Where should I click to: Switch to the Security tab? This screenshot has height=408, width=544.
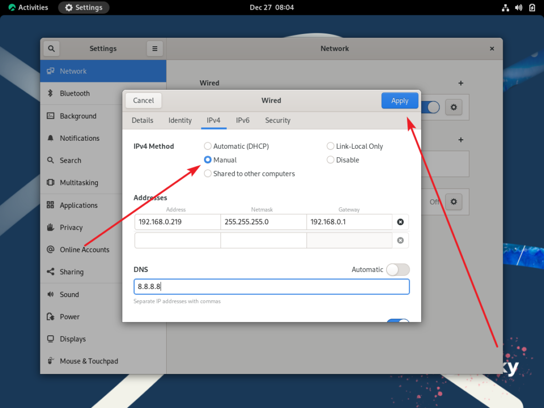(x=277, y=120)
